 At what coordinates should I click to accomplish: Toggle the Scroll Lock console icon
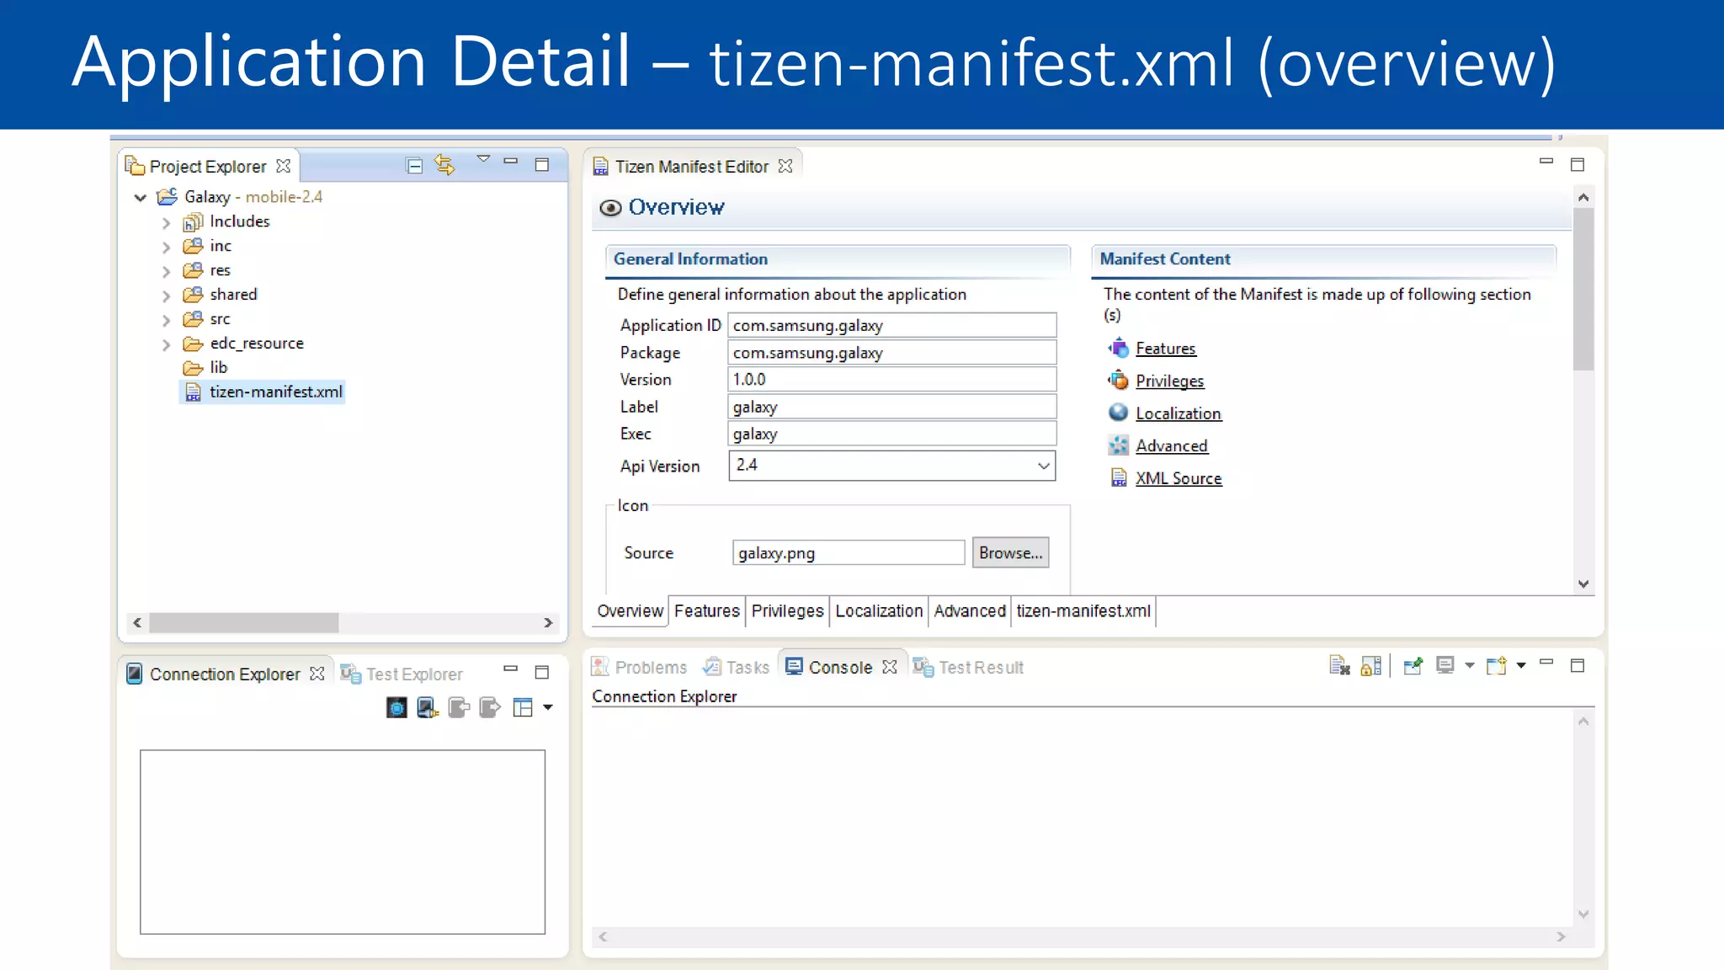1371,666
